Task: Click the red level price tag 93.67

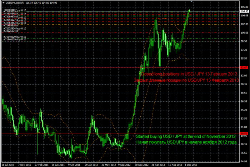Action: click(x=244, y=67)
